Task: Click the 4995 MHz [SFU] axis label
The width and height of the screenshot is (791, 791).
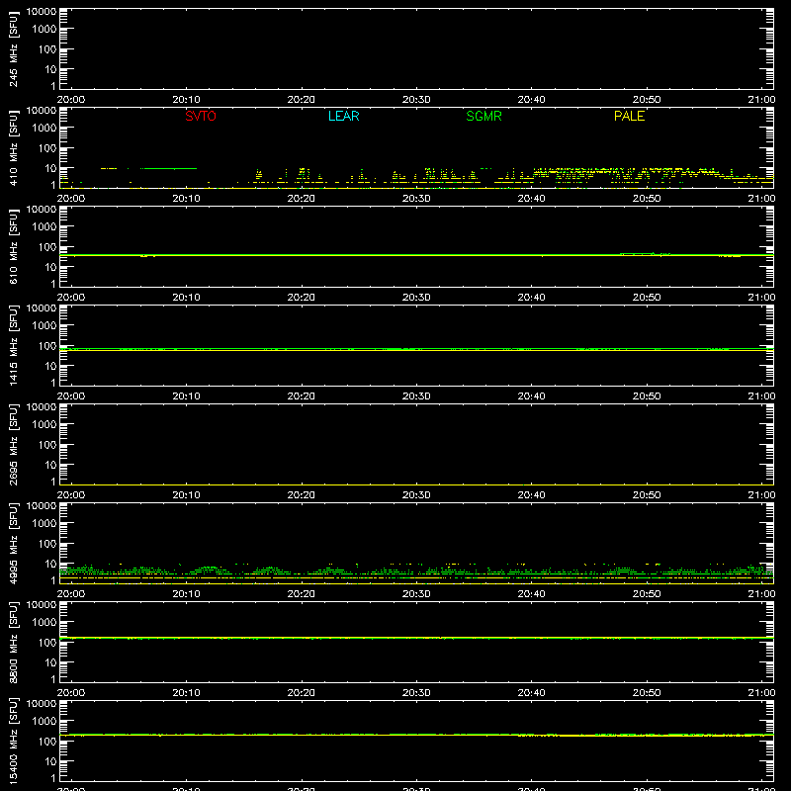Action: pyautogui.click(x=13, y=543)
